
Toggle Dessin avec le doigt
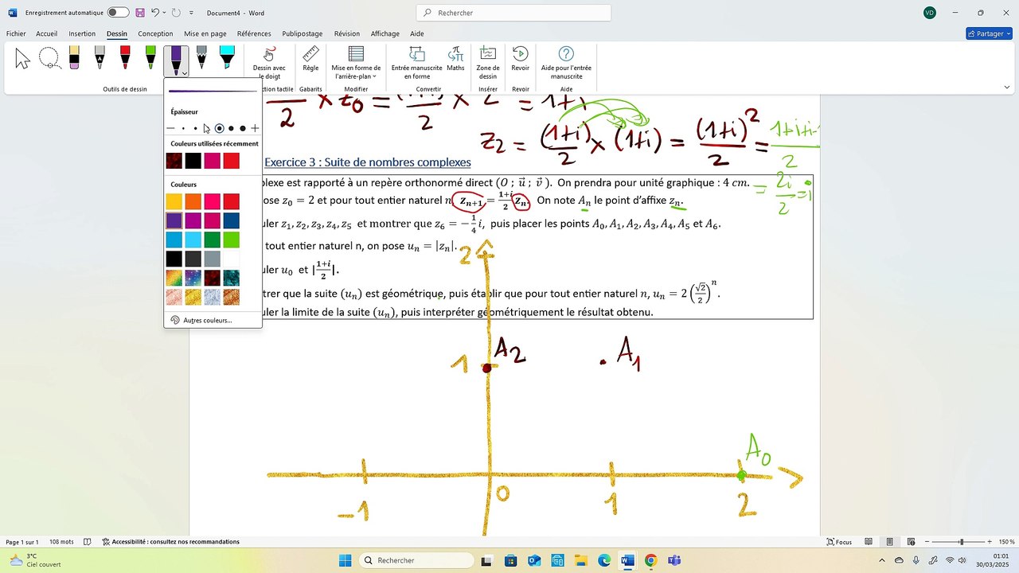(269, 63)
